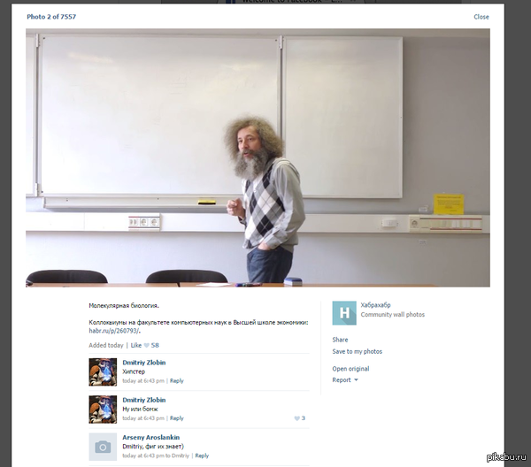Expand the Report dropdown menu

click(x=345, y=379)
